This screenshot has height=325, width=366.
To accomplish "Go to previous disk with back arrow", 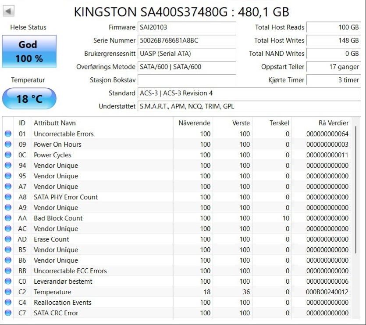I will 8,11.
